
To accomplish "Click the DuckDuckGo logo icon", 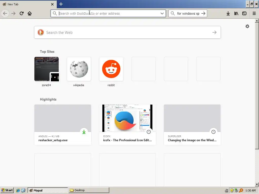I will coord(41,32).
